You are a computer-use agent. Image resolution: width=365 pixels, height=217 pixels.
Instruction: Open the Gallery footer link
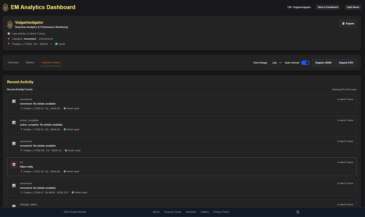(x=205, y=212)
